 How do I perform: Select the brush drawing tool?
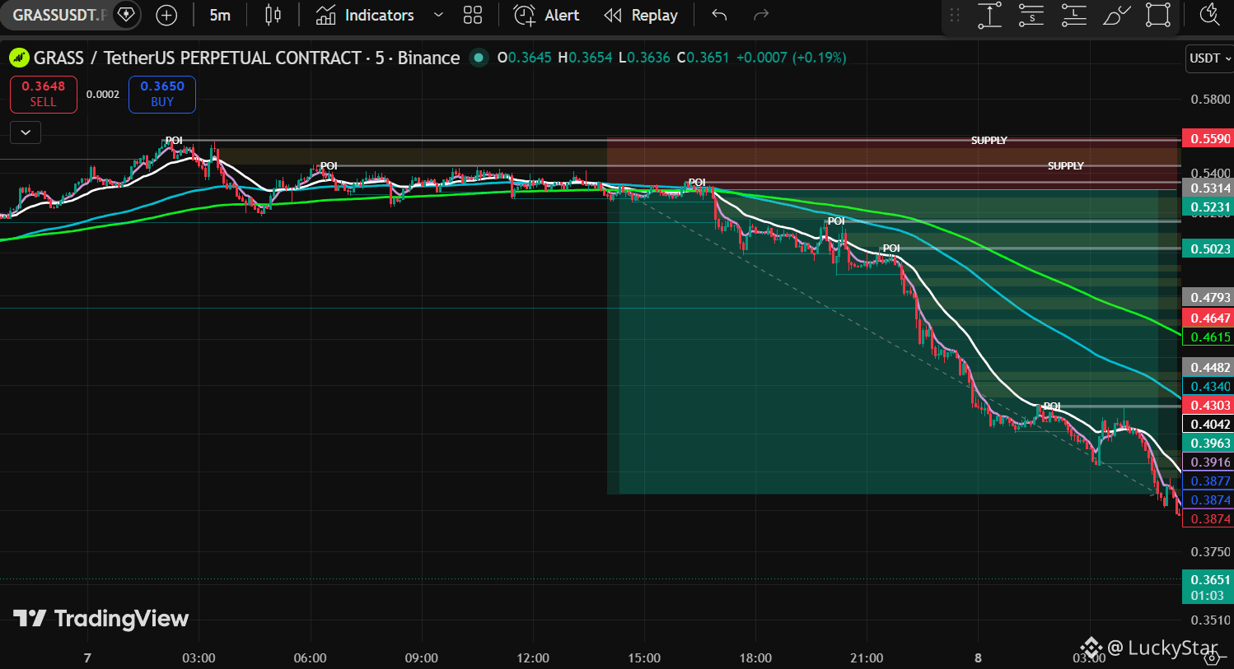[1116, 15]
